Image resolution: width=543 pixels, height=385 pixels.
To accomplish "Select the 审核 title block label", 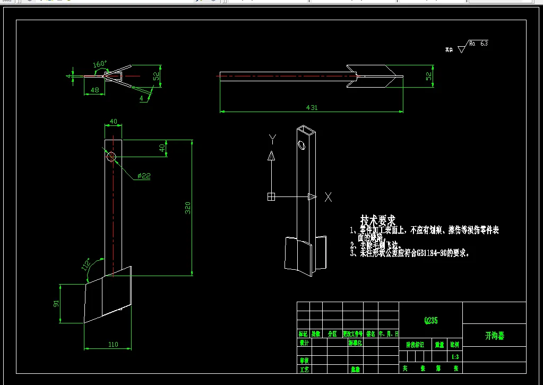I will pos(304,361).
